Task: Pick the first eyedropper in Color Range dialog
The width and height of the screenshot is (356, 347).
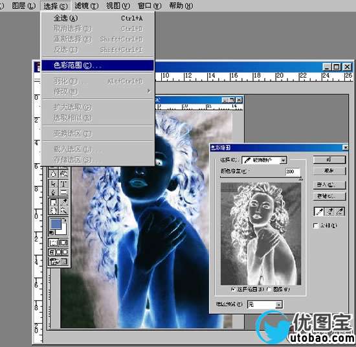Action: (319, 212)
